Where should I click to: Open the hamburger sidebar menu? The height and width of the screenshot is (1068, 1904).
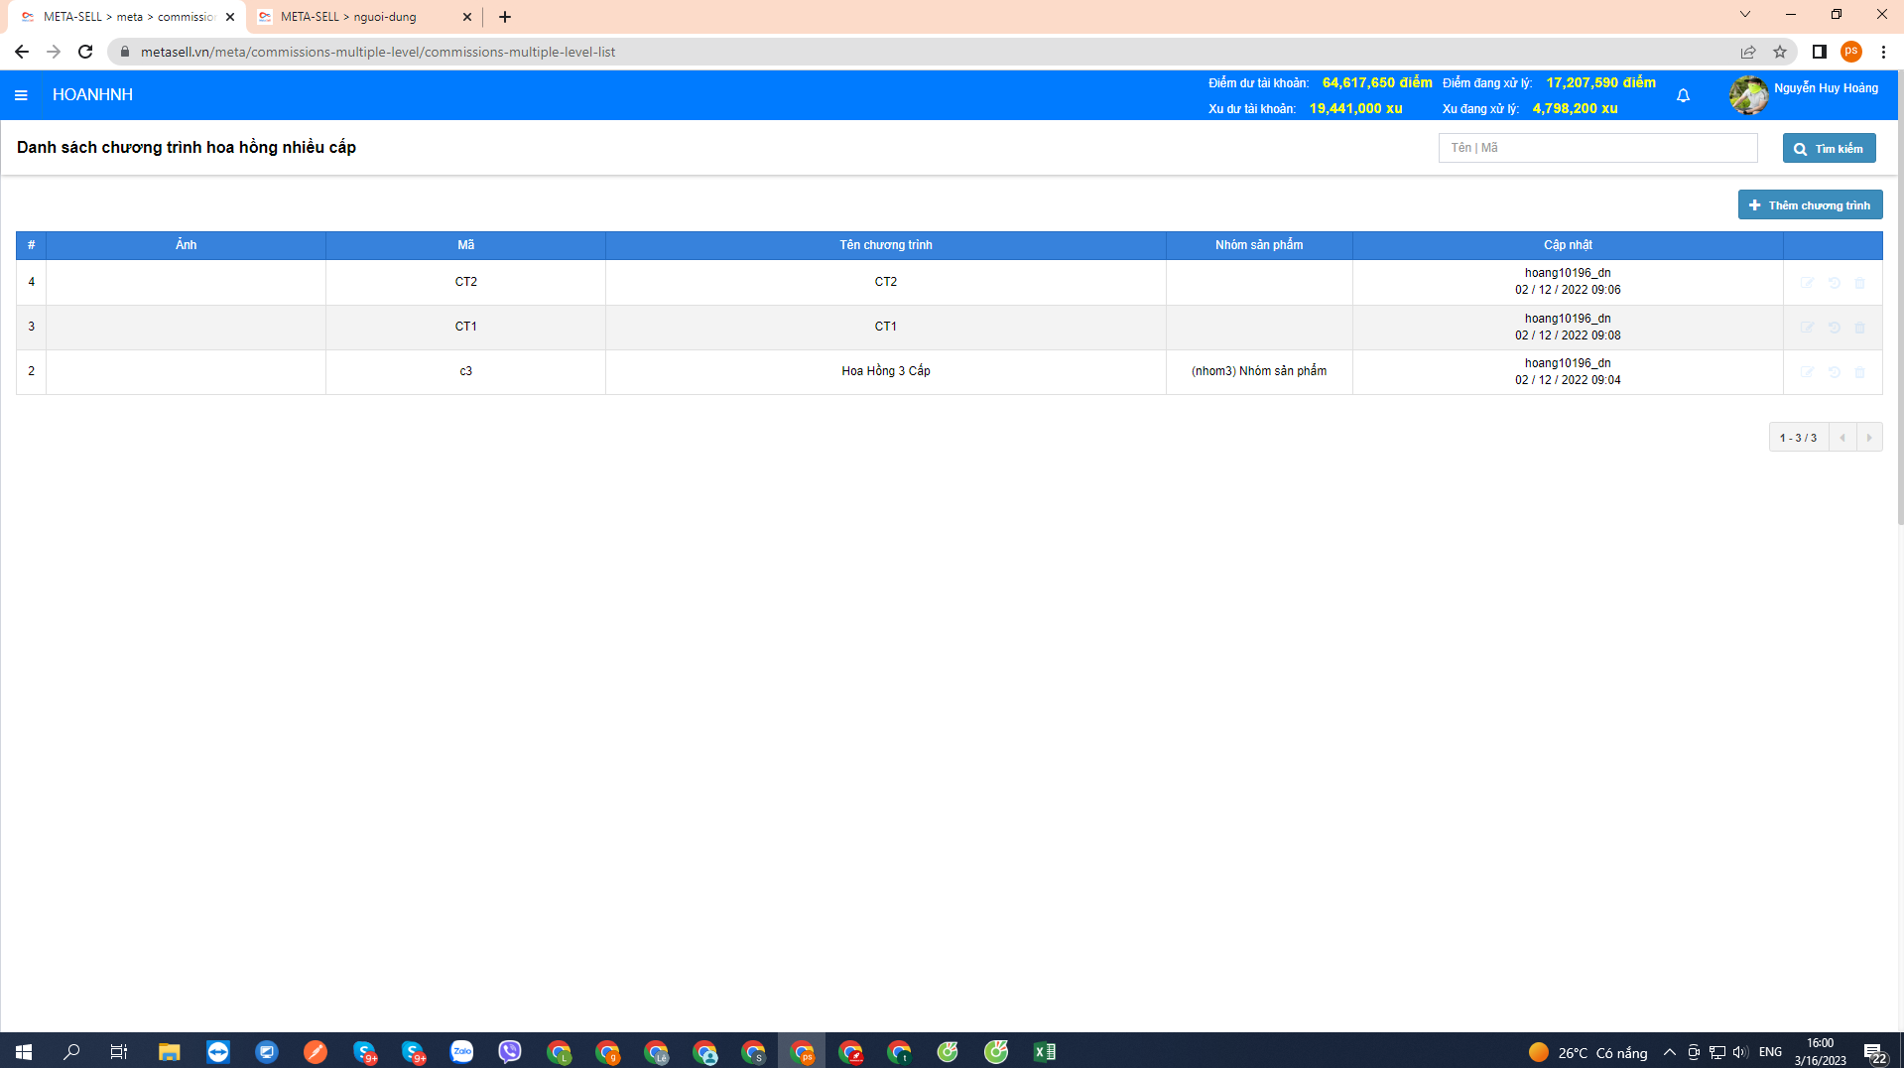point(21,95)
